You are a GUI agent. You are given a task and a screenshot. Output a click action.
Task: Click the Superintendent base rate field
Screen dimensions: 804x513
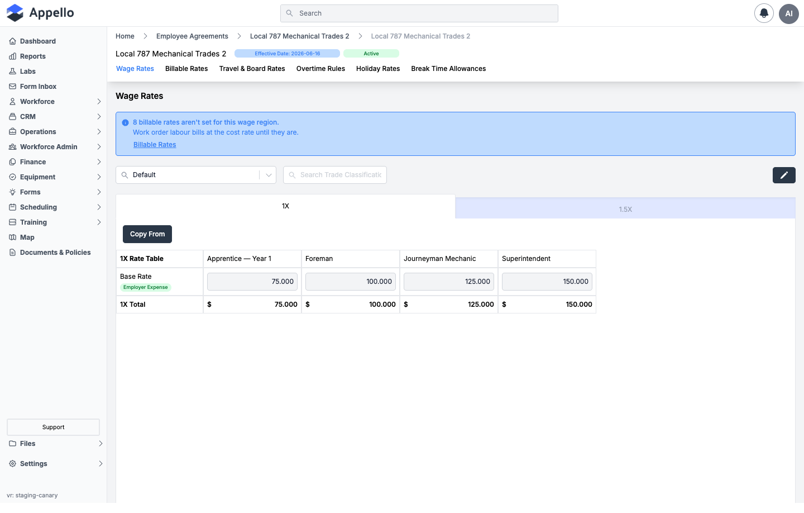pyautogui.click(x=547, y=282)
